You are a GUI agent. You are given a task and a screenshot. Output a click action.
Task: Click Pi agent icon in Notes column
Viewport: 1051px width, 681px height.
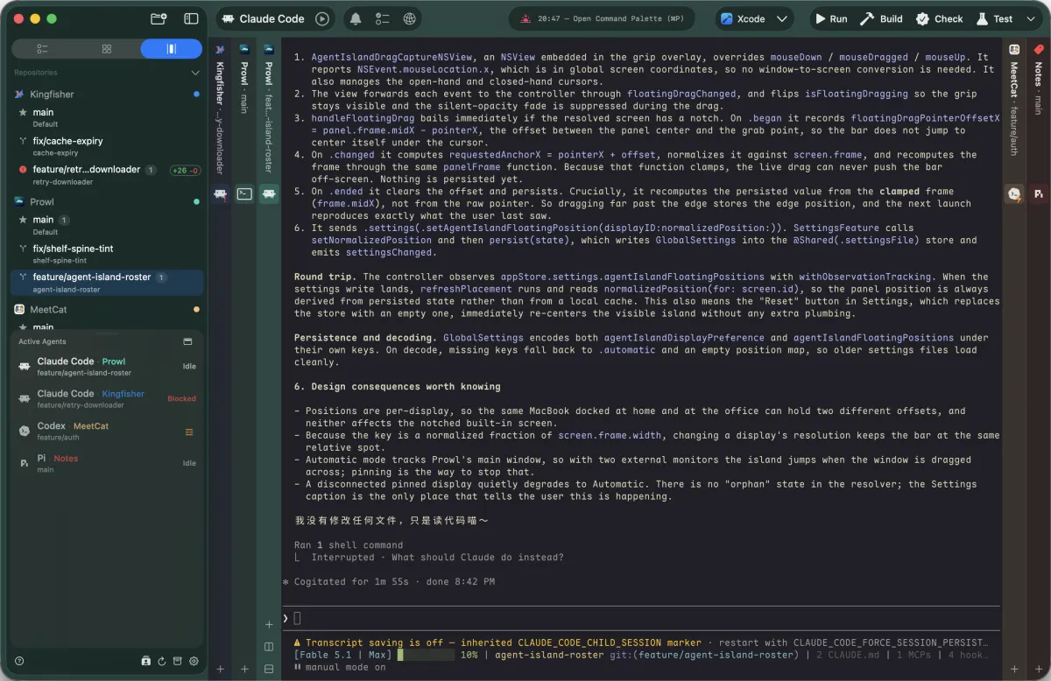[1039, 194]
